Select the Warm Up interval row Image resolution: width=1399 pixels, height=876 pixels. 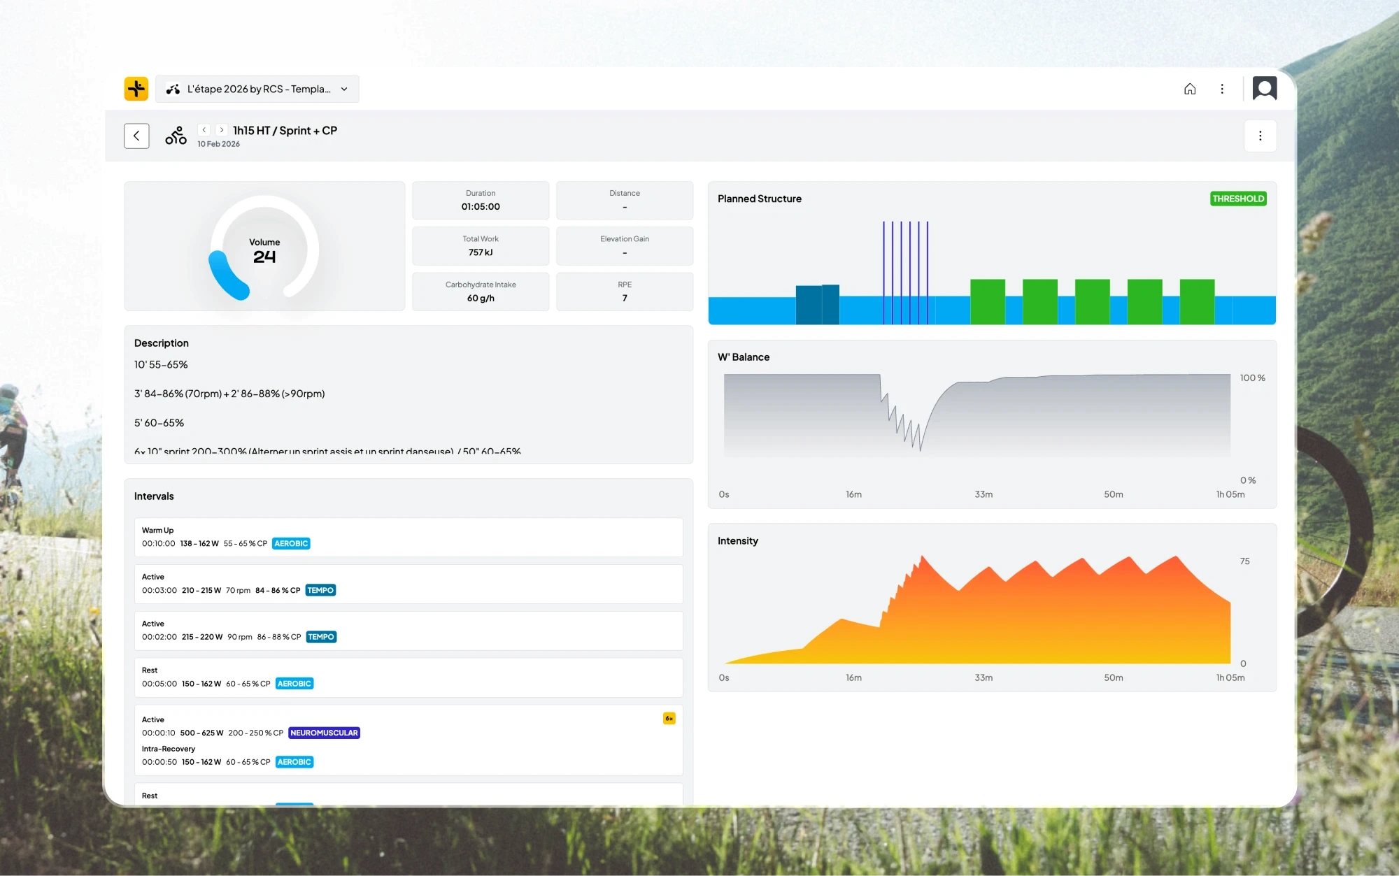click(x=409, y=537)
